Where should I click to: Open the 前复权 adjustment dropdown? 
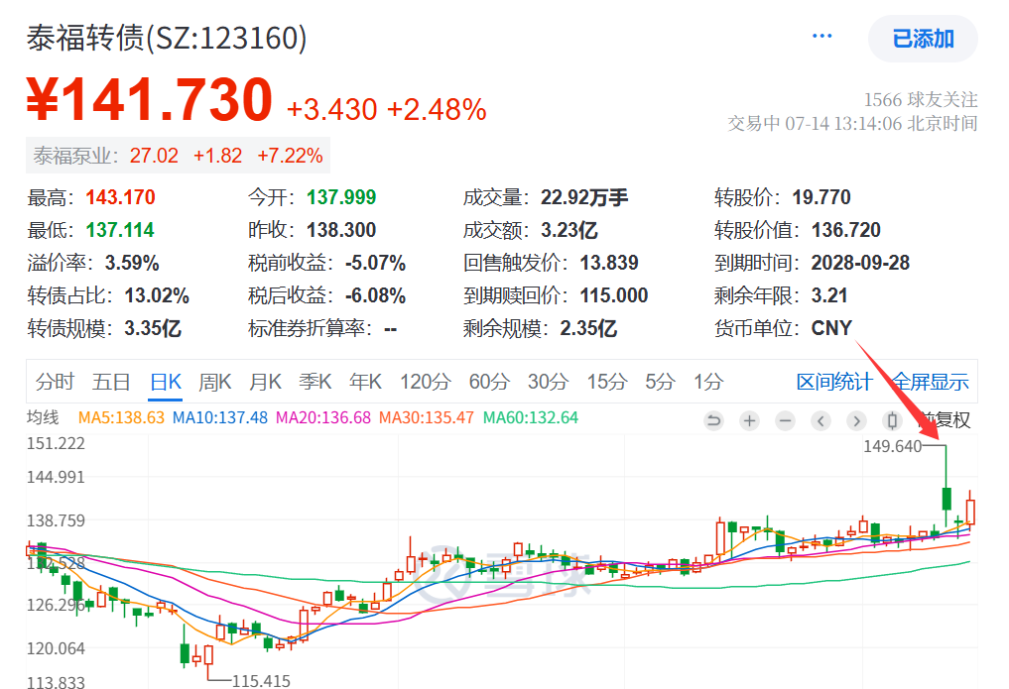pyautogui.click(x=944, y=420)
